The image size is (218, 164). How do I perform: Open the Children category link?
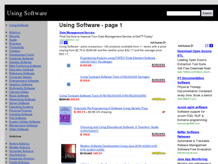15,51
